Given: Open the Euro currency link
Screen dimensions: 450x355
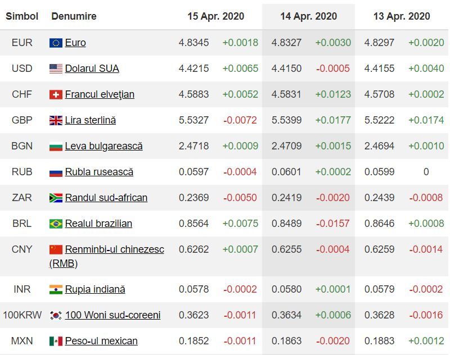Looking at the screenshot, I should (x=75, y=43).
